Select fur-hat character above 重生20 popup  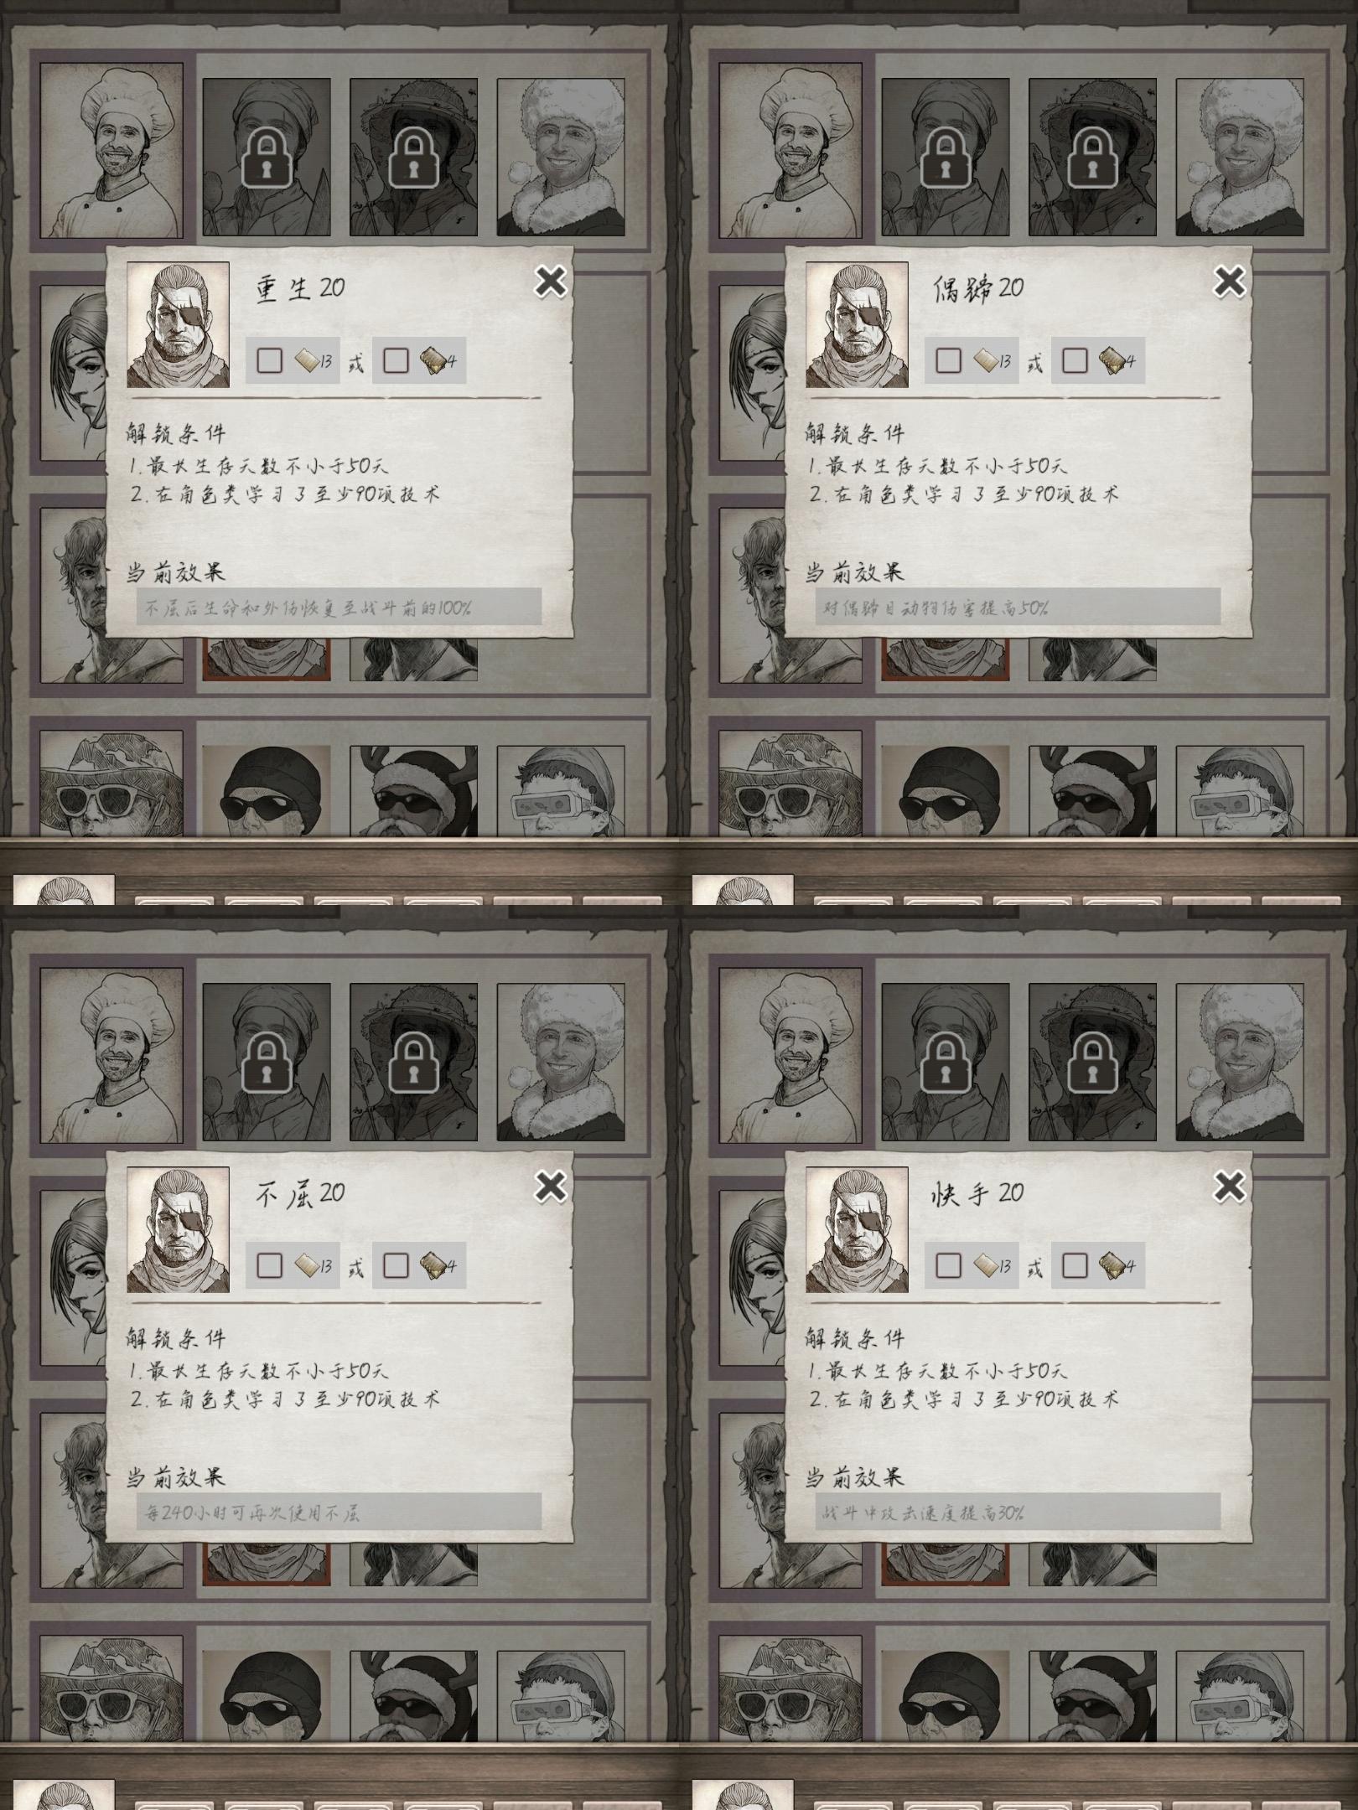tap(561, 158)
